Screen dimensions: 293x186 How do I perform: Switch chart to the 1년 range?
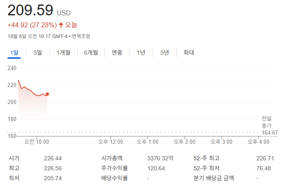(141, 53)
